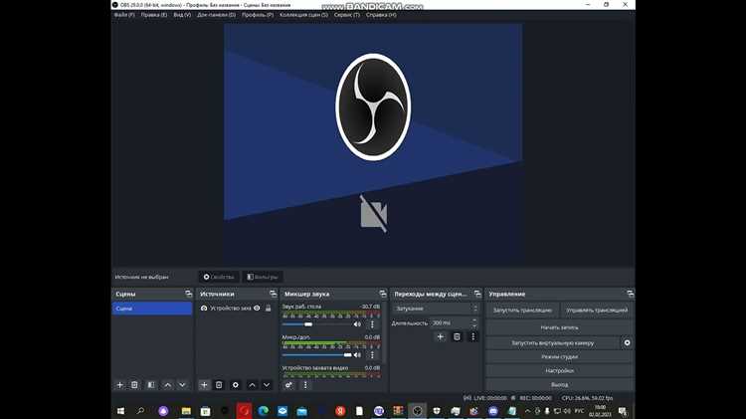The image size is (746, 419).
Task: Add a new scene with the plus icon
Action: pyautogui.click(x=120, y=385)
